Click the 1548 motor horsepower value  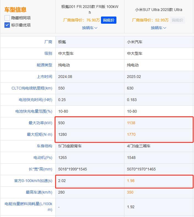coord(131,158)
